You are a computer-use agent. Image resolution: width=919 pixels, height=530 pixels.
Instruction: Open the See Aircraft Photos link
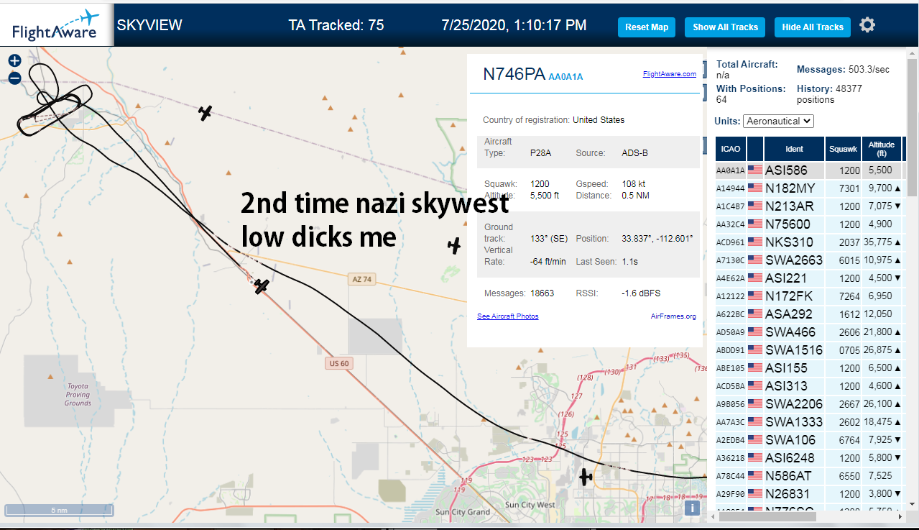pos(507,316)
